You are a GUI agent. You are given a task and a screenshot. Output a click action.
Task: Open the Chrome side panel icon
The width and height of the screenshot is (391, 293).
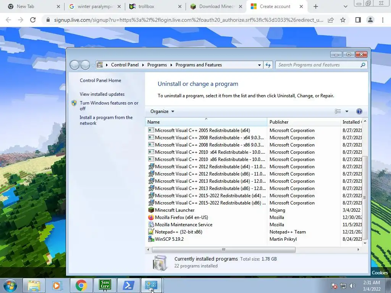[358, 20]
